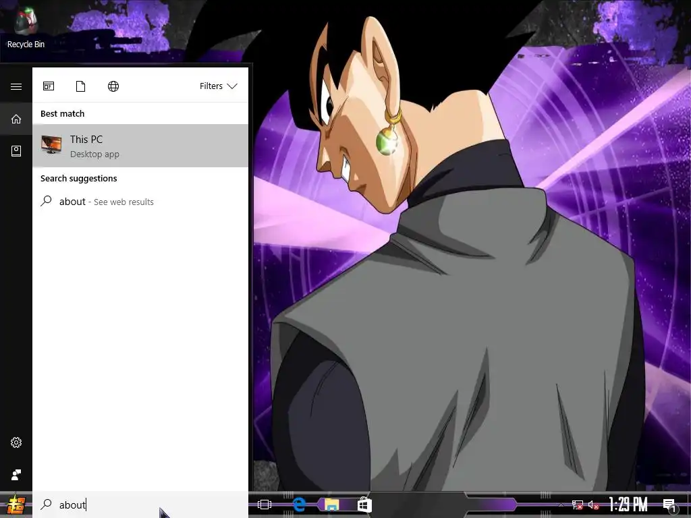Viewport: 691px width, 518px height.
Task: Click the This PC monitor thumbnail
Action: pyautogui.click(x=51, y=145)
